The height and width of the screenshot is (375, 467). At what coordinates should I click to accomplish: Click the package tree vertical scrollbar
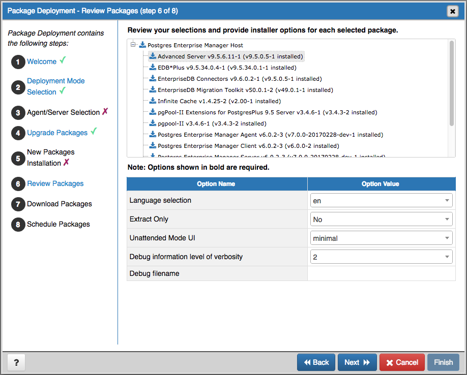click(x=452, y=83)
